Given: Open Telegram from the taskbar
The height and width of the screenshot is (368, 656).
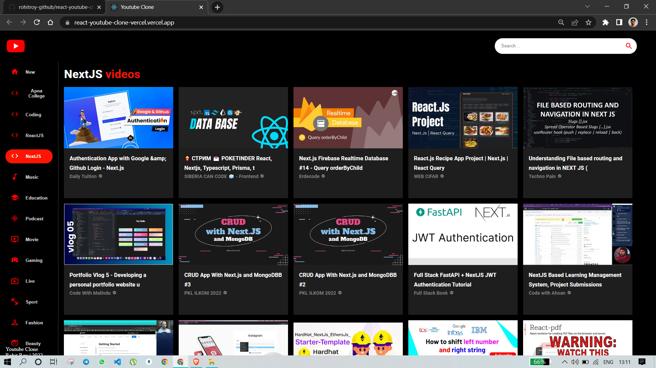Looking at the screenshot, I should click(86, 362).
